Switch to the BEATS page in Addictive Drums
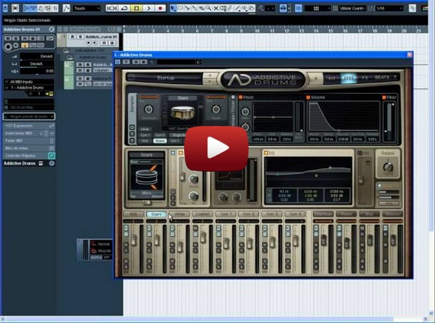The height and width of the screenshot is (323, 435). 383,78
